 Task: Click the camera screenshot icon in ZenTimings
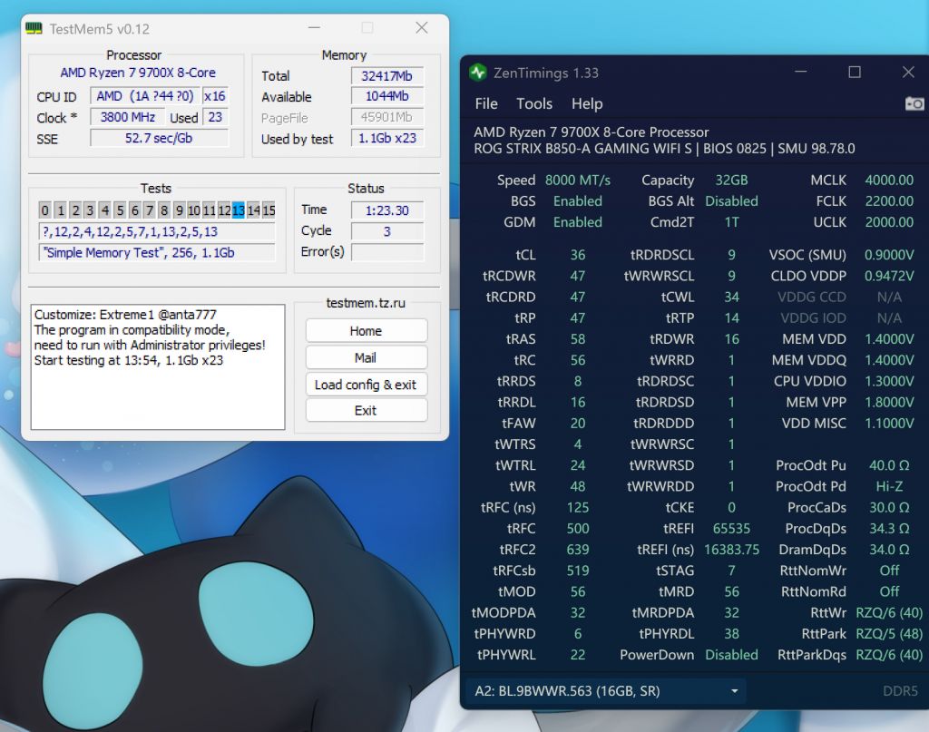915,104
